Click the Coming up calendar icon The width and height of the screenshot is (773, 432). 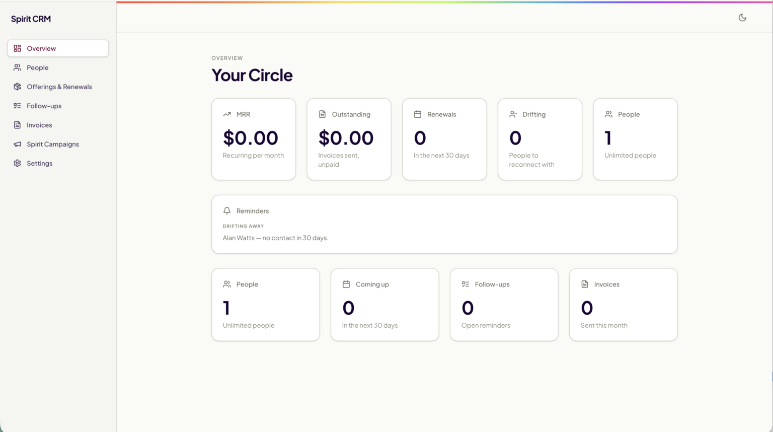(x=346, y=284)
